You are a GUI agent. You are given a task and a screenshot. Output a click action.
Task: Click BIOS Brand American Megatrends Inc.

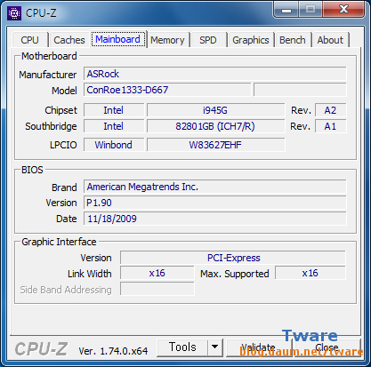coord(215,187)
